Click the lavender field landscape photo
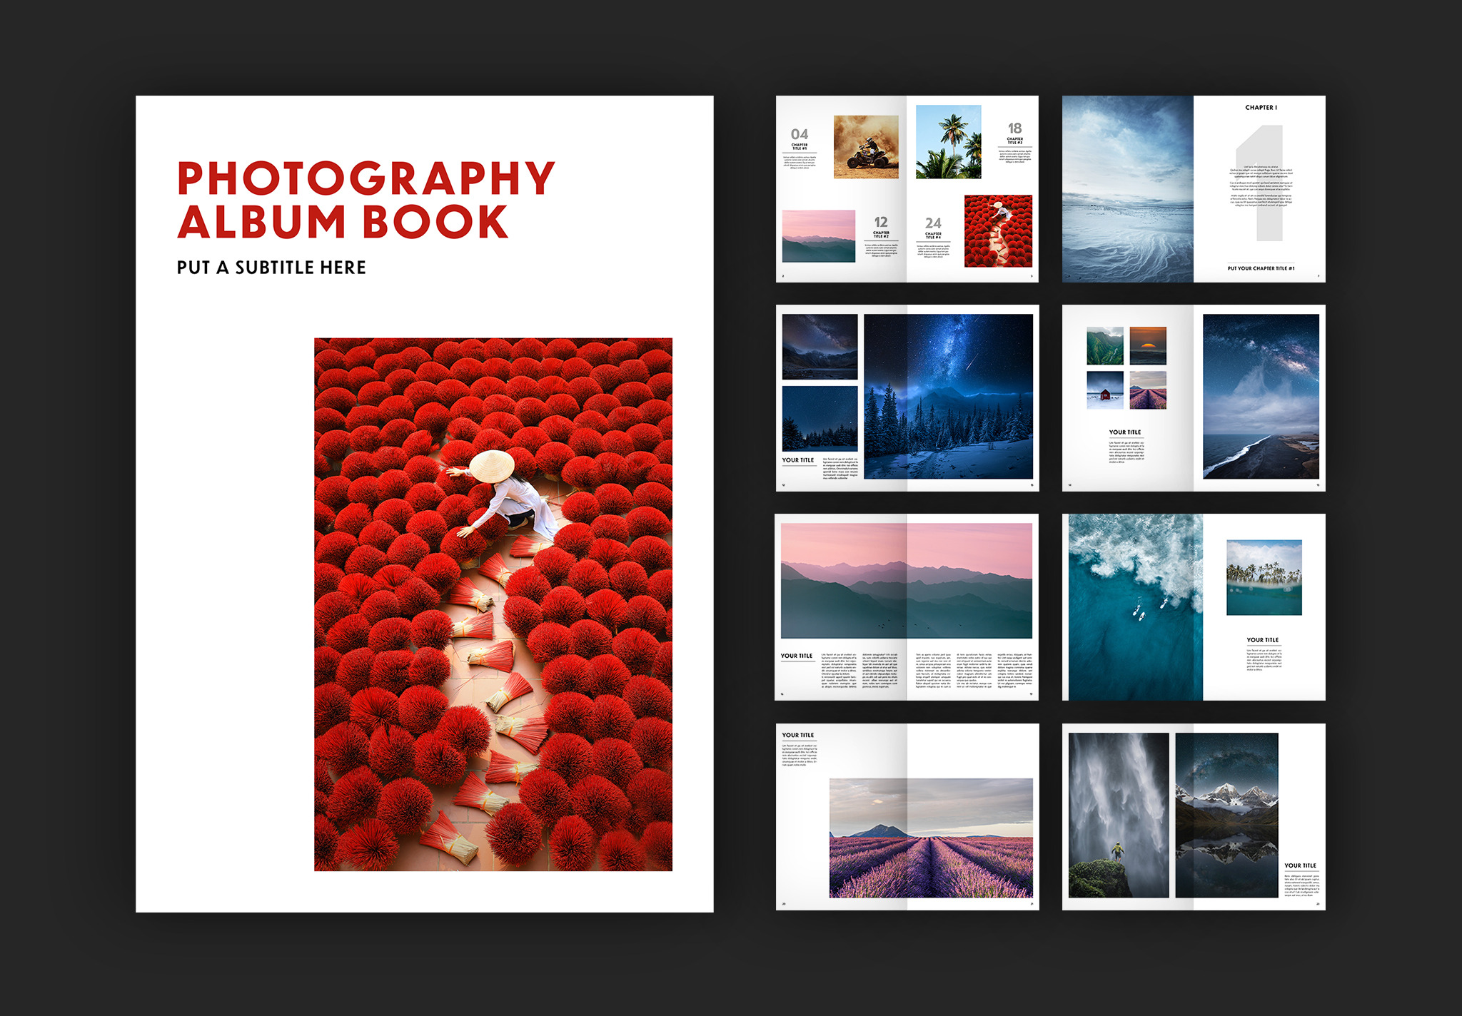This screenshot has width=1462, height=1016. (x=931, y=838)
